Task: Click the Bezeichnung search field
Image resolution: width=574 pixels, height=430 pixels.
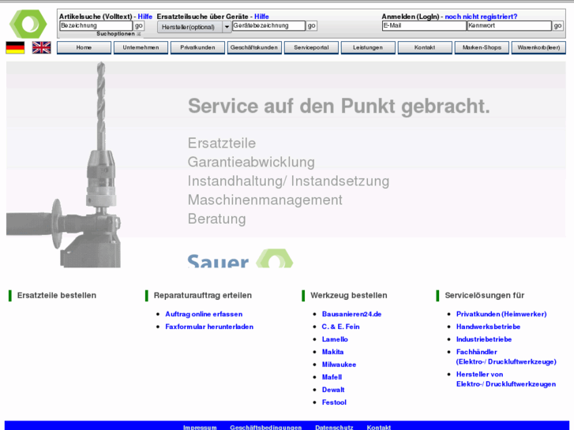Action: coord(96,25)
